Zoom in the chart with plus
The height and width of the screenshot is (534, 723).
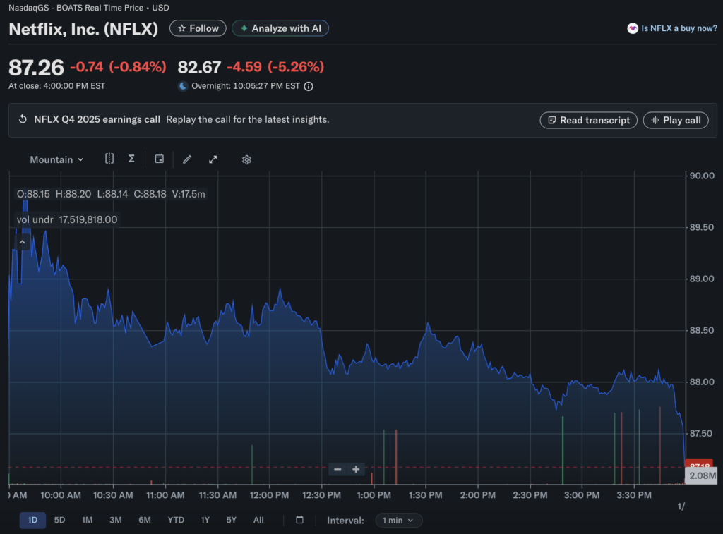coord(356,470)
